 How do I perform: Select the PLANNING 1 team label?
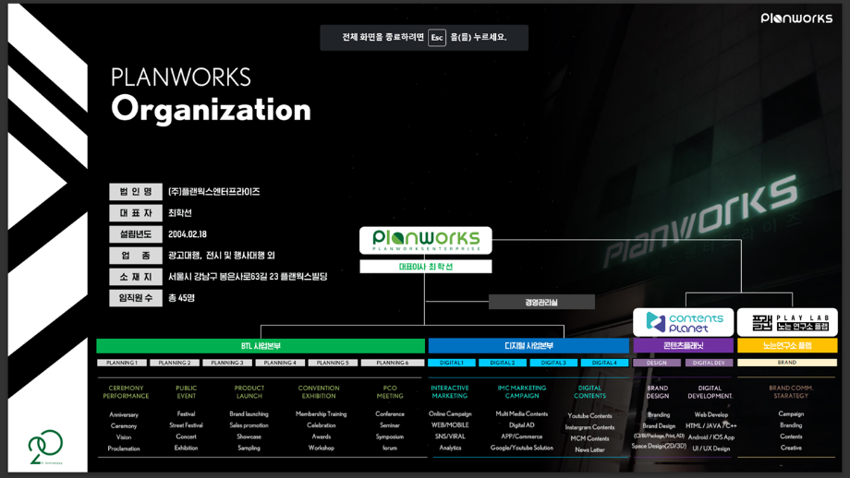[122, 363]
